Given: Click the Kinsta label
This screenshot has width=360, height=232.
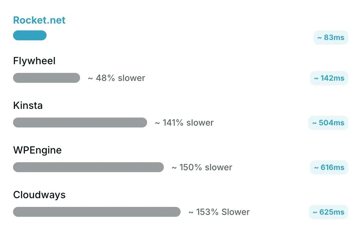Looking at the screenshot, I should [x=28, y=105].
